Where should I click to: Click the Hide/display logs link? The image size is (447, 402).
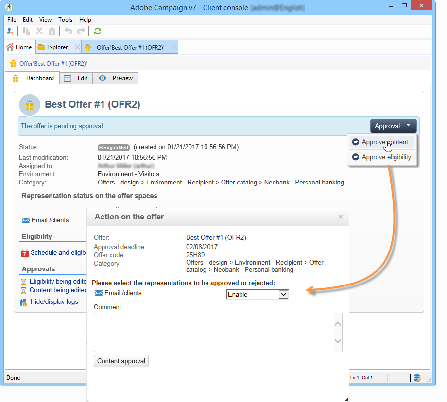(54, 301)
